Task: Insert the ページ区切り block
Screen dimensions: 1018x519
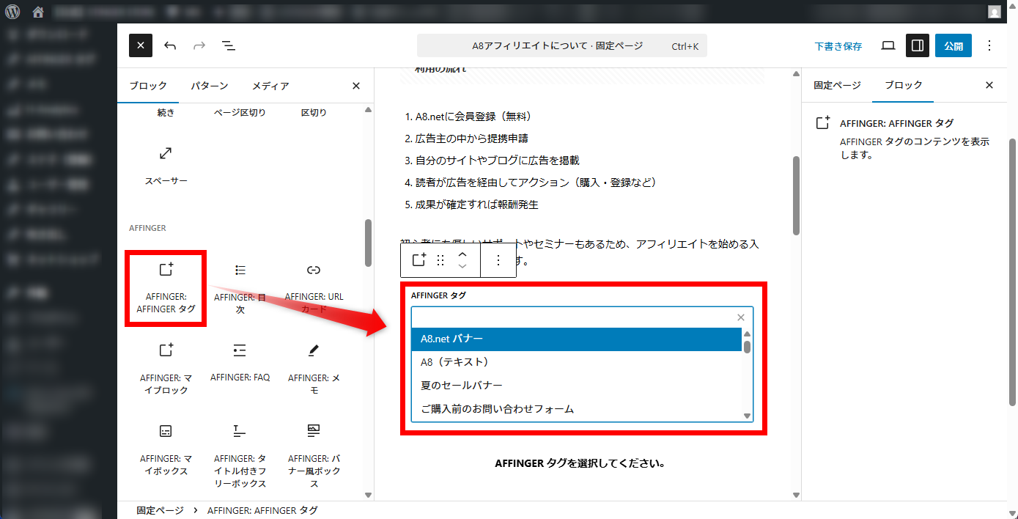Action: point(240,113)
